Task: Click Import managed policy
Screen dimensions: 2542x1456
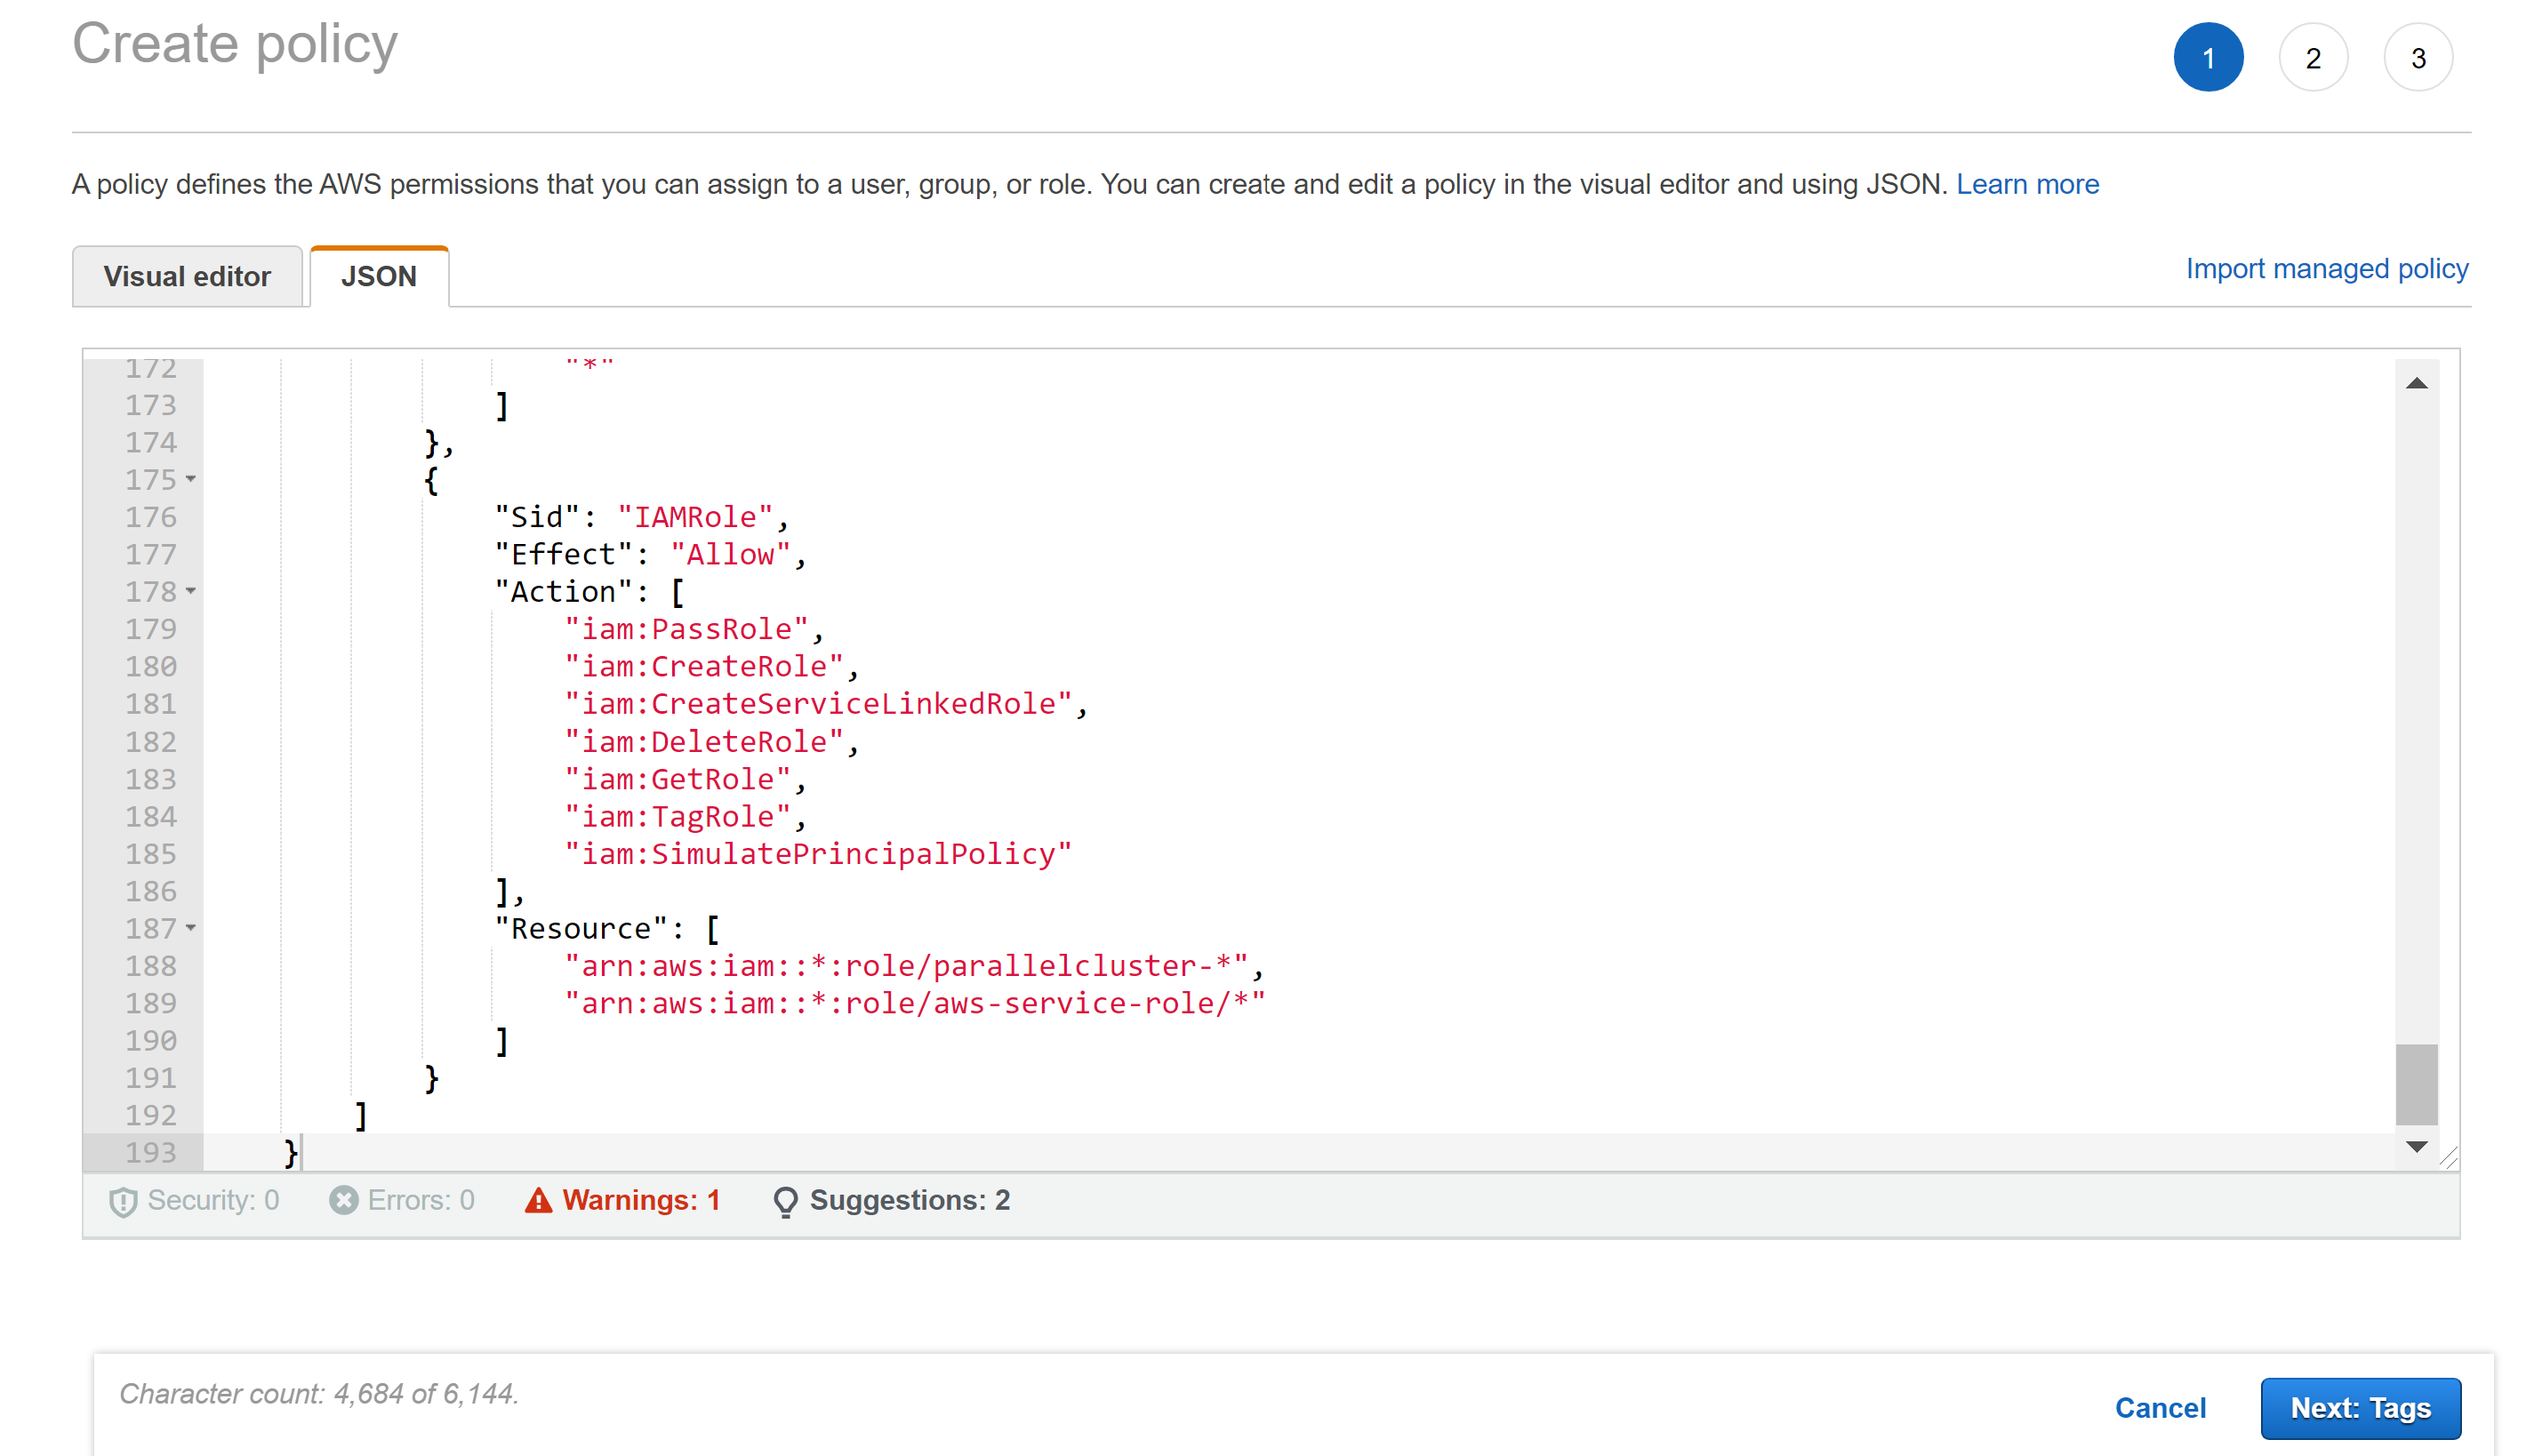Action: [x=2326, y=268]
